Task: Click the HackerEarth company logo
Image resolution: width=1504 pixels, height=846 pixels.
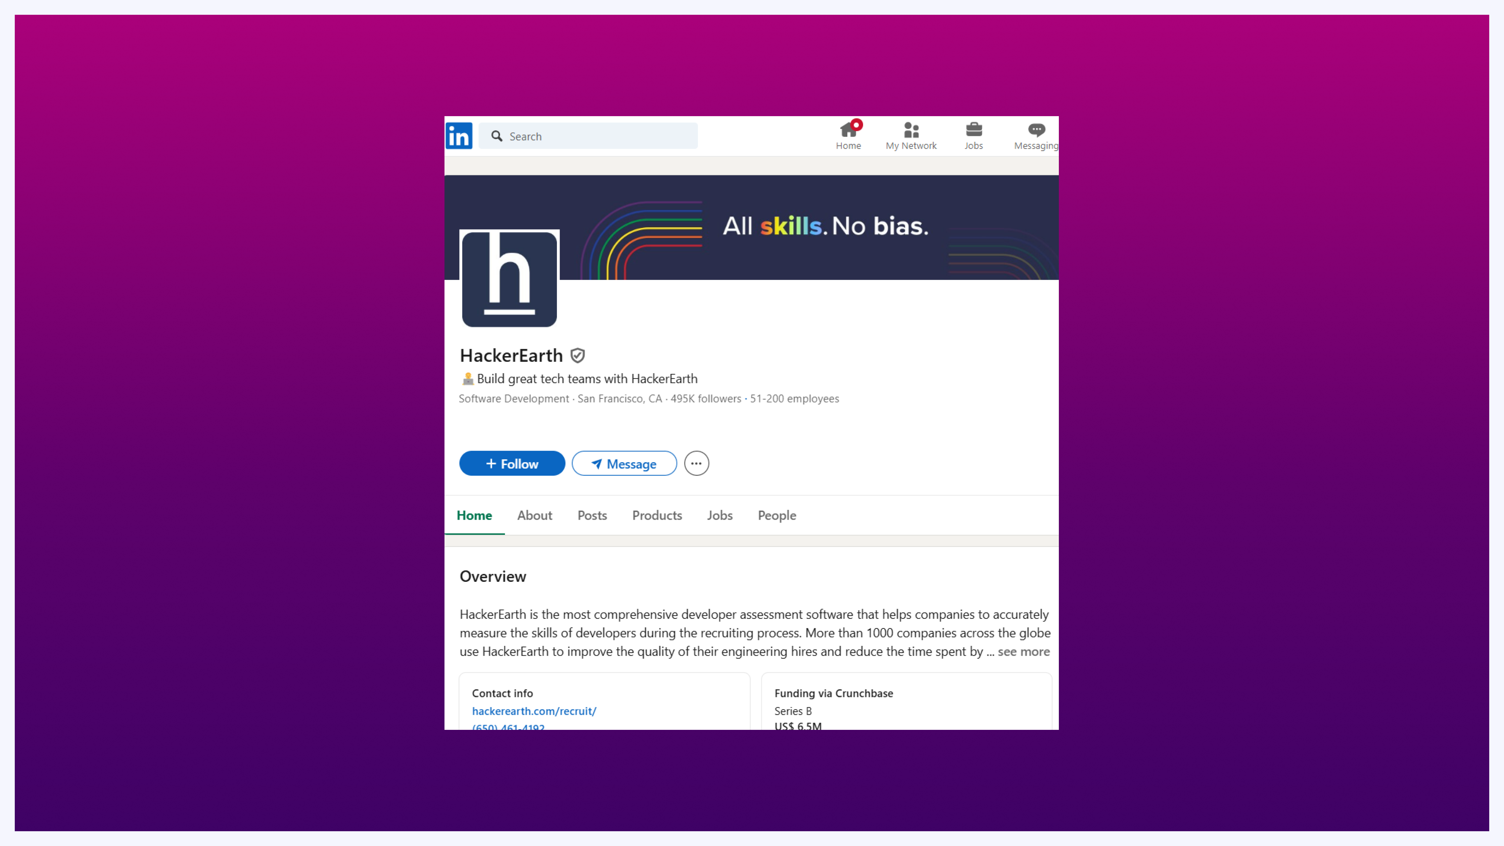Action: pos(509,279)
